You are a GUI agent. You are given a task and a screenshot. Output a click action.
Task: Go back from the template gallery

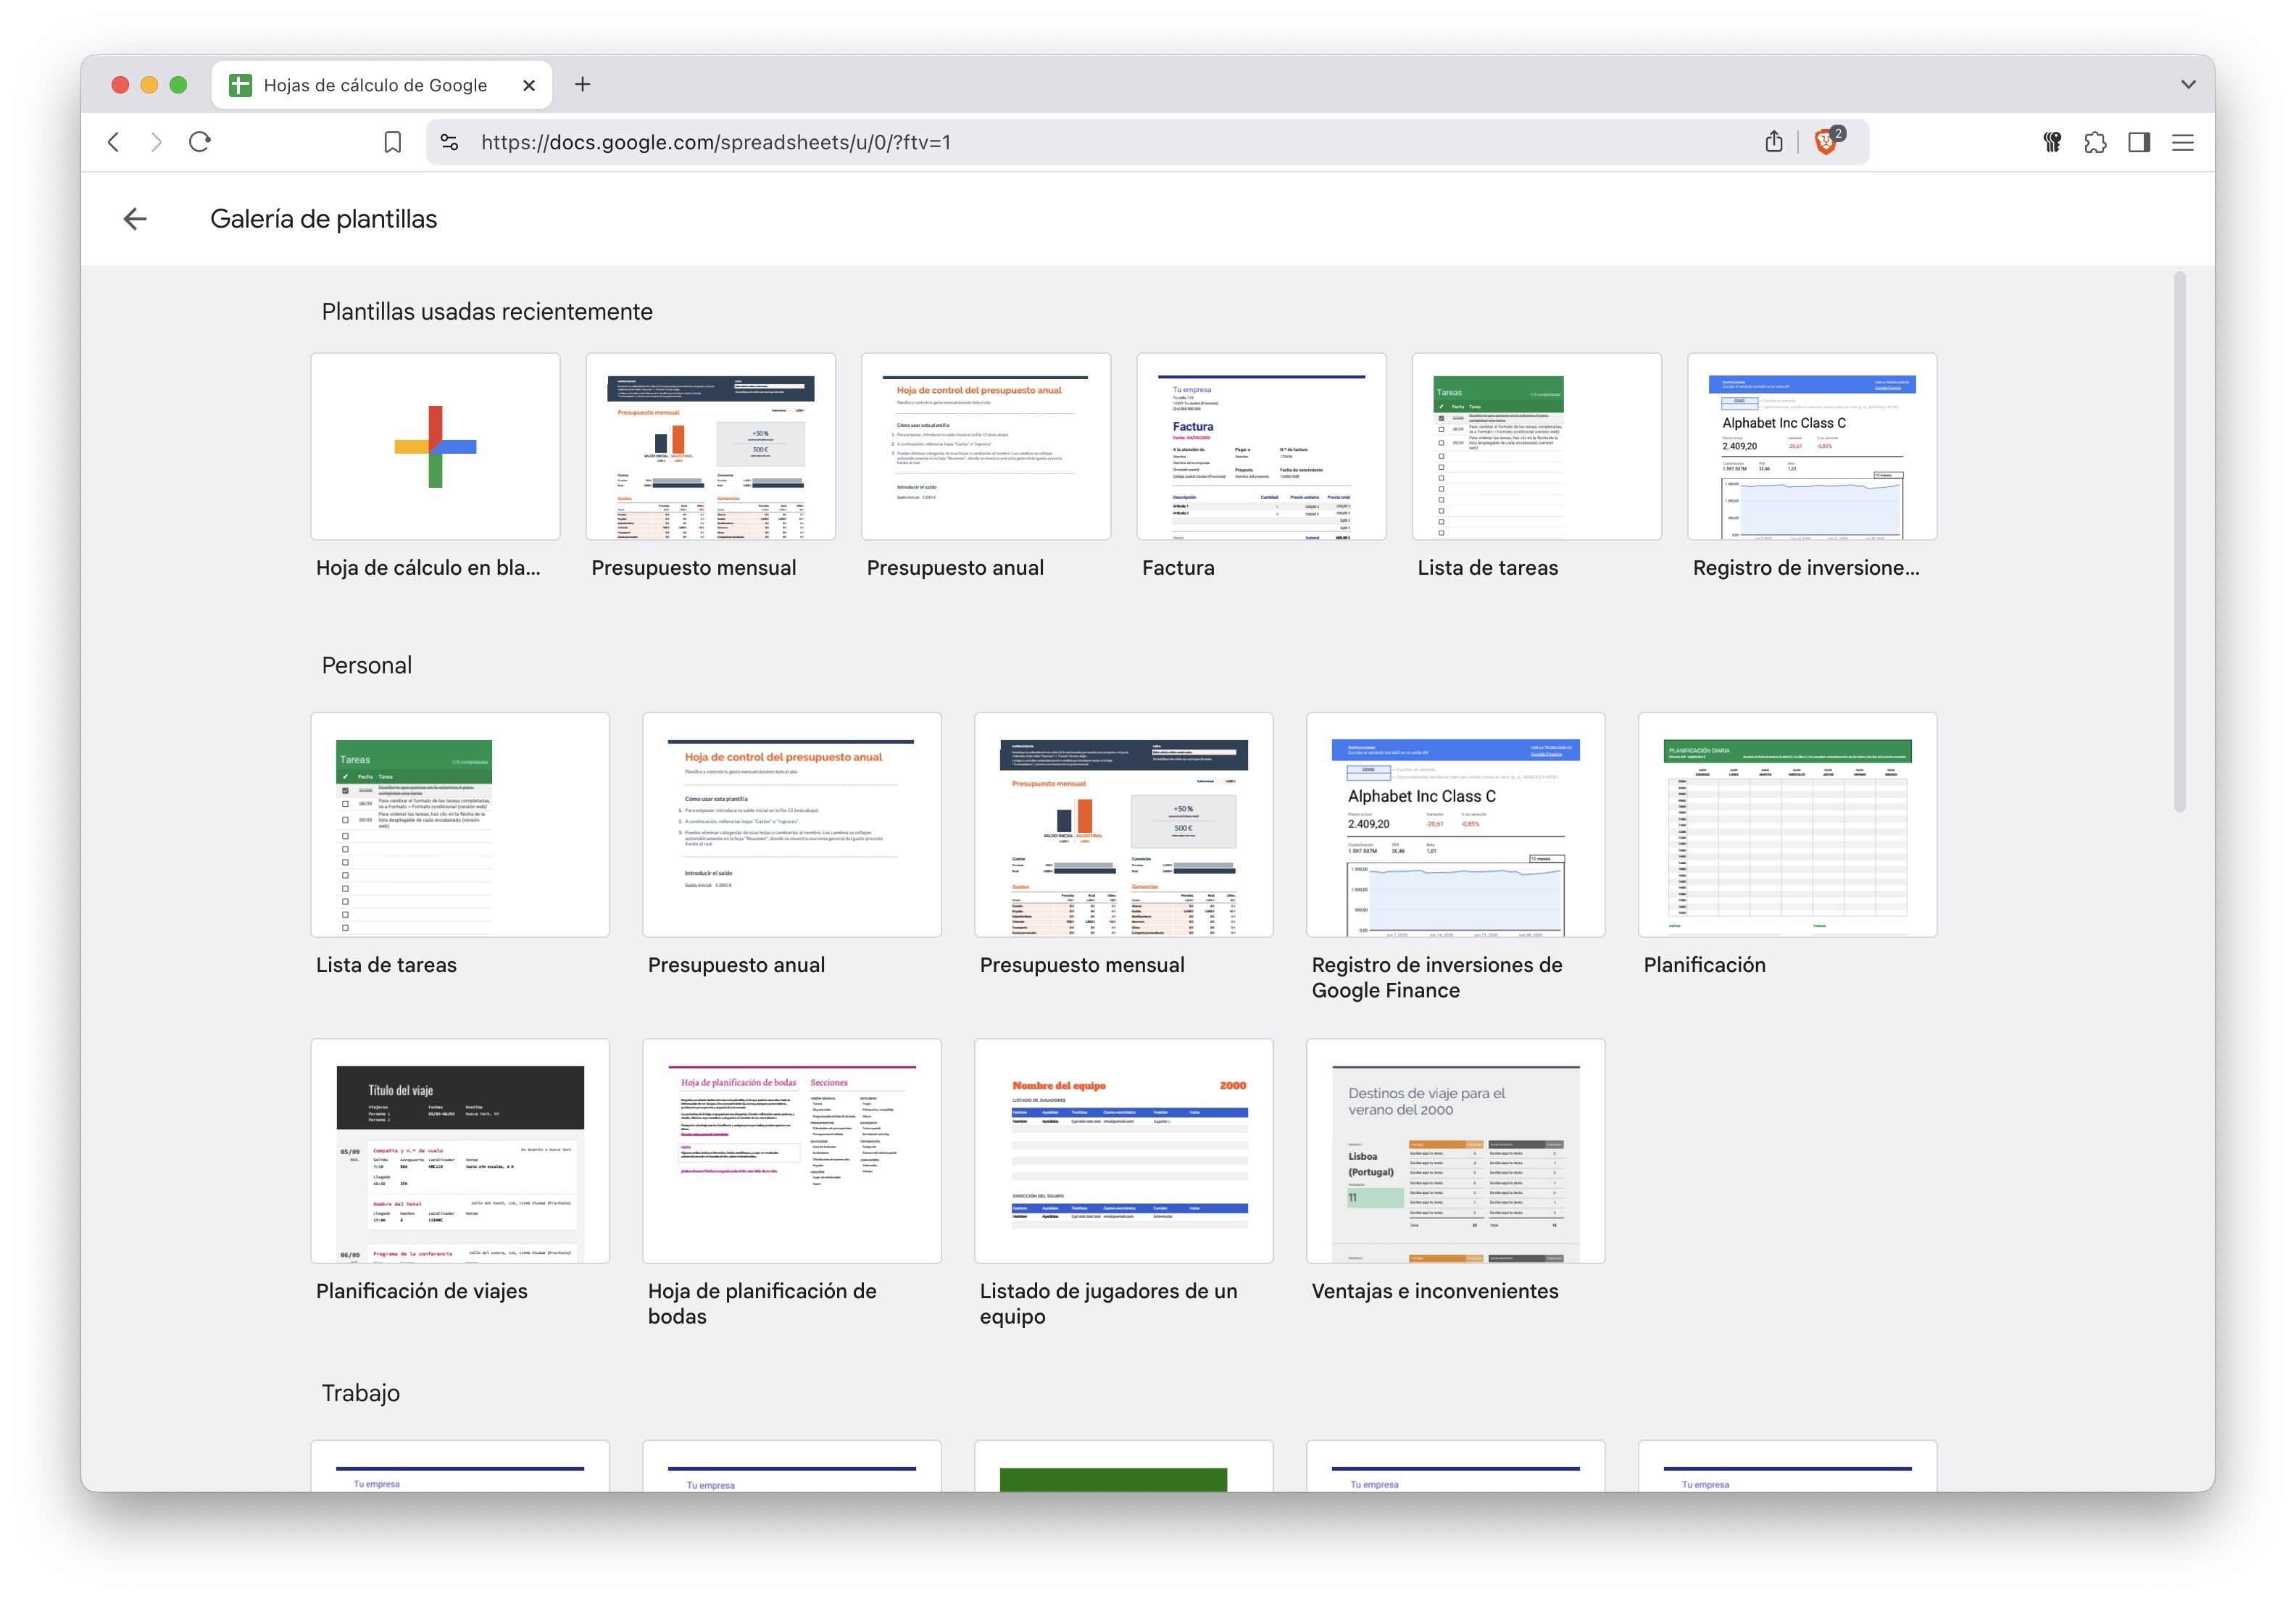[135, 219]
